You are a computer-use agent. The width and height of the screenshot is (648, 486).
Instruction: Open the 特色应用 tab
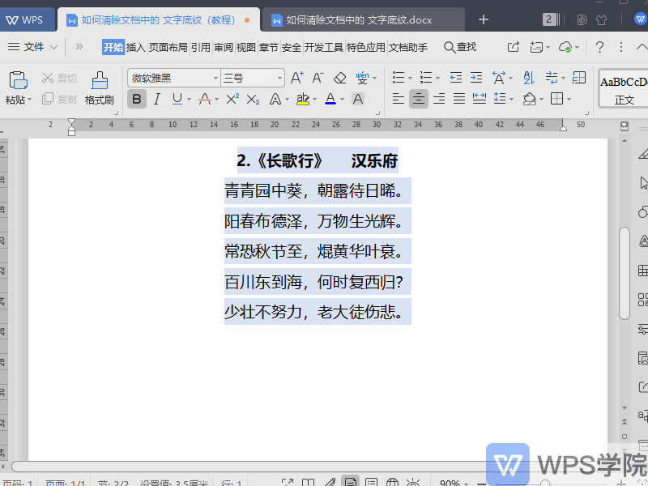(x=366, y=48)
